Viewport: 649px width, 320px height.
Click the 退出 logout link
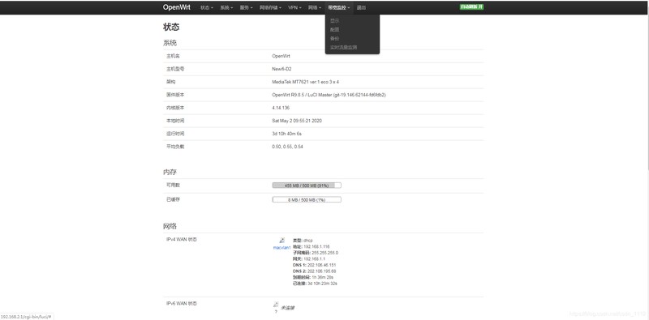tap(361, 7)
